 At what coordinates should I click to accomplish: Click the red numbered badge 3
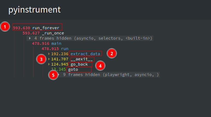click(x=41, y=59)
